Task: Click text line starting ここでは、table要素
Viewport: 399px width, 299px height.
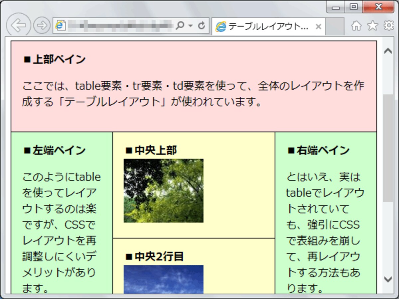Action: coord(193,86)
